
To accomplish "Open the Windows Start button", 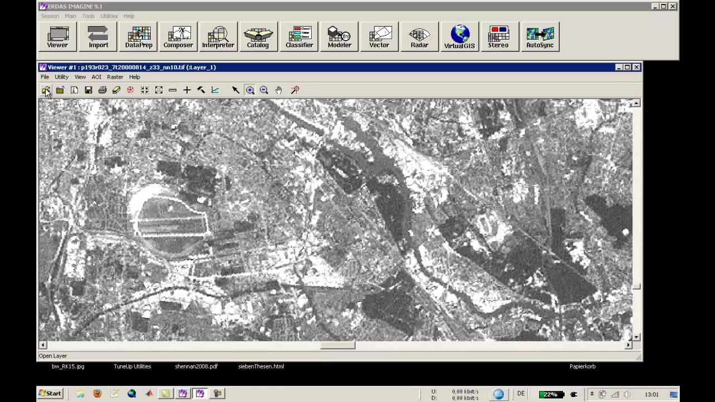I will tap(50, 394).
